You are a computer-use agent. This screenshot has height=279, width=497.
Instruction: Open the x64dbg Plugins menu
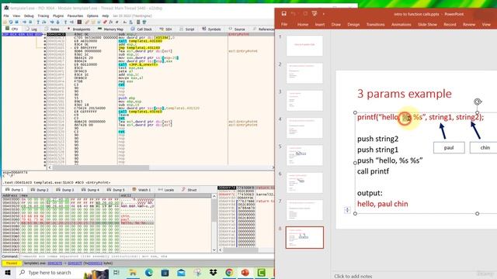[x=58, y=15]
